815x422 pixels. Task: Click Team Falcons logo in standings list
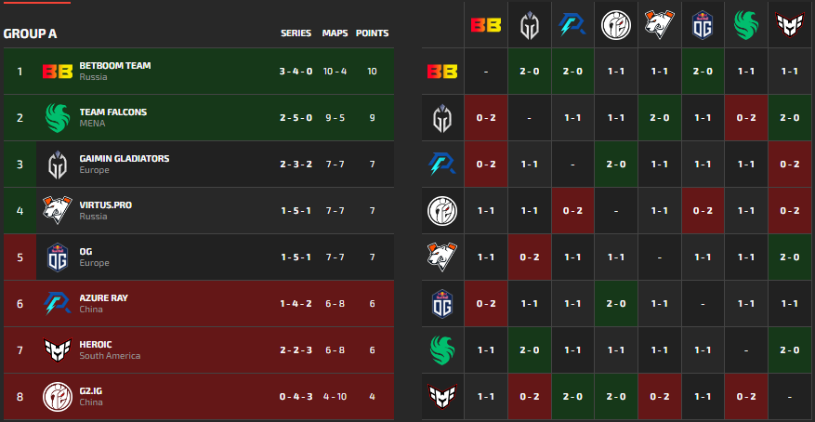58,117
